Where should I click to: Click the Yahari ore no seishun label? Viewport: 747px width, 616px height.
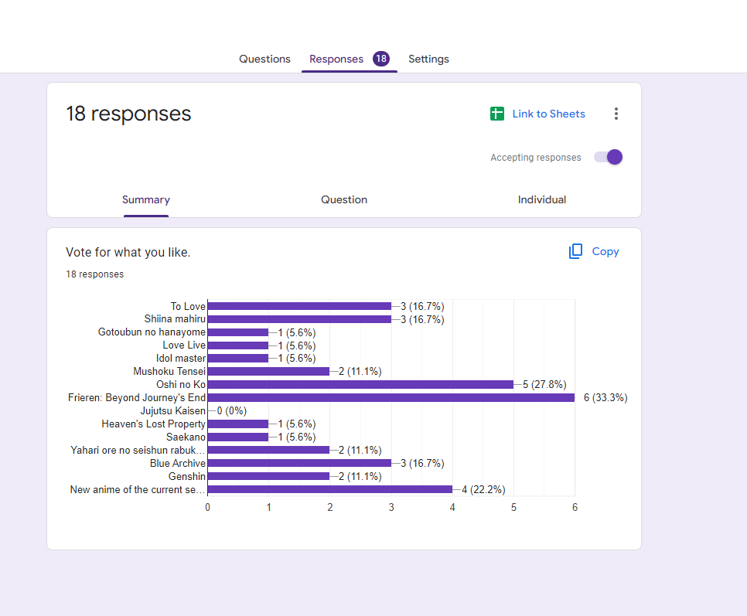pos(138,451)
